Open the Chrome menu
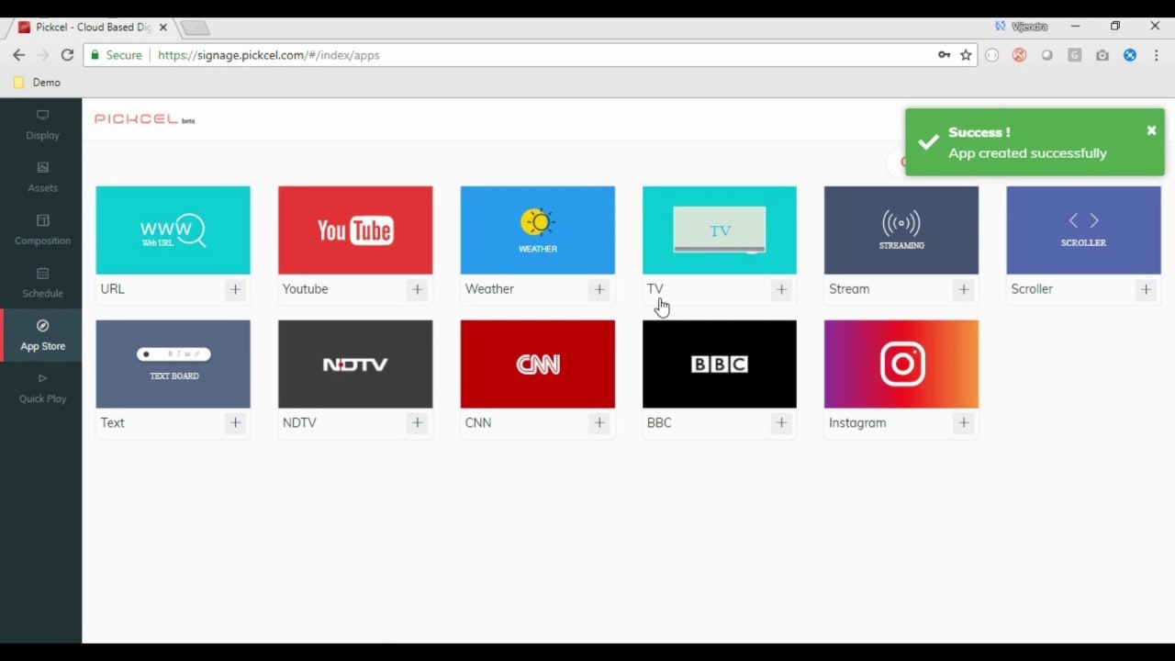 pos(1156,55)
